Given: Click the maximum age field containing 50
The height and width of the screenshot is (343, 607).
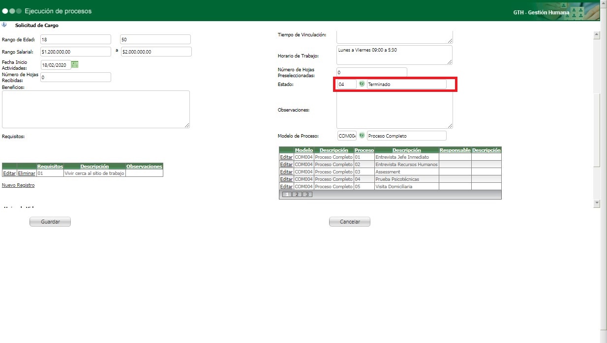Looking at the screenshot, I should [x=155, y=39].
